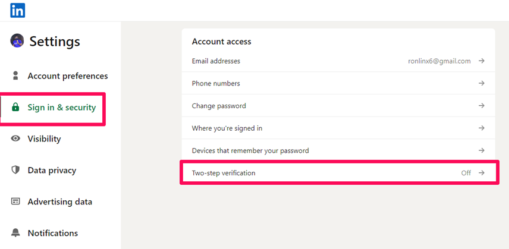The height and width of the screenshot is (249, 509).
Task: Click the Visibility eye icon
Action: [15, 139]
